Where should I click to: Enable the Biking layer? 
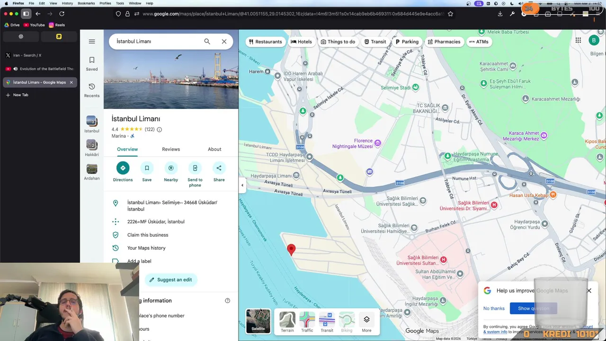click(347, 322)
